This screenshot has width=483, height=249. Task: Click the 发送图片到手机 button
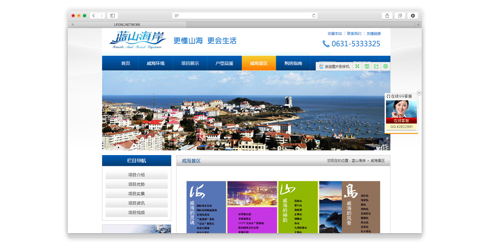(334, 66)
